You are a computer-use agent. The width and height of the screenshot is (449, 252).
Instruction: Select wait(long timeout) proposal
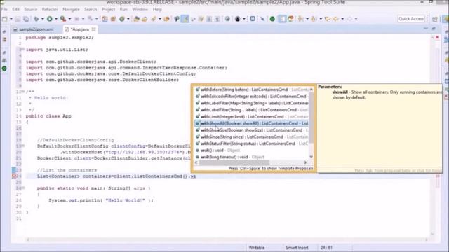(251, 157)
